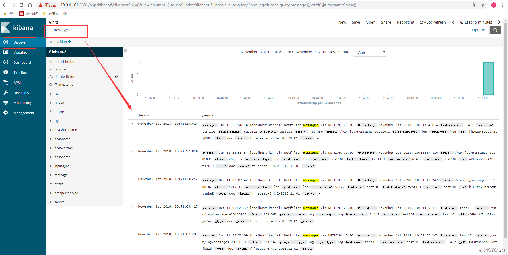Open the Last 15 minutes time picker

click(x=476, y=22)
